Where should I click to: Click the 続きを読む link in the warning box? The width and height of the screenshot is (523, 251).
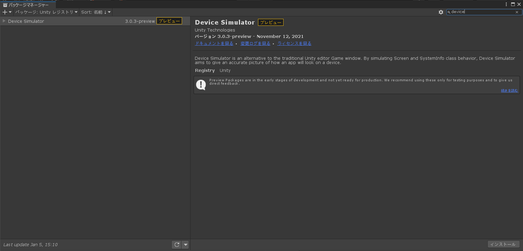(x=509, y=90)
